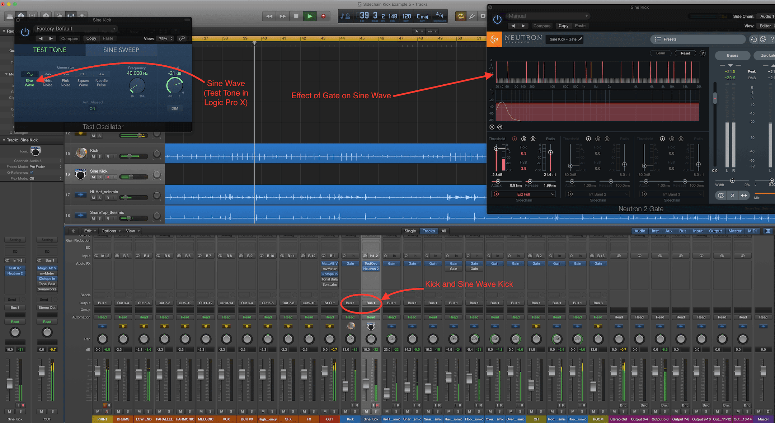The image size is (775, 423).
Task: Toggle the MIDI channel filter in mixer
Action: coord(752,231)
